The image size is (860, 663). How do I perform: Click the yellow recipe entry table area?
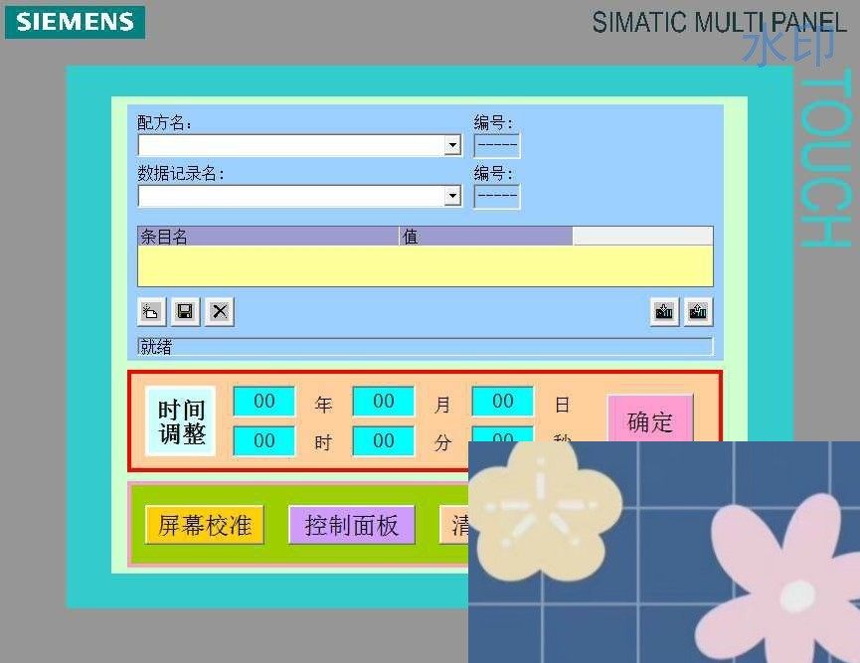(x=426, y=266)
